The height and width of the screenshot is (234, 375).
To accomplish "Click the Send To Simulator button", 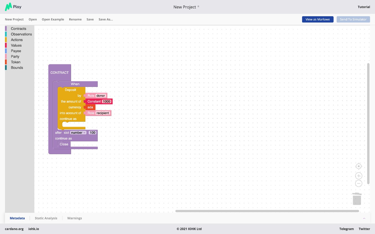I will (353, 19).
